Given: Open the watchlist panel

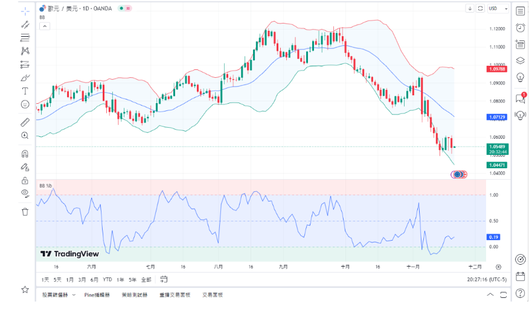Looking at the screenshot, I should point(520,11).
